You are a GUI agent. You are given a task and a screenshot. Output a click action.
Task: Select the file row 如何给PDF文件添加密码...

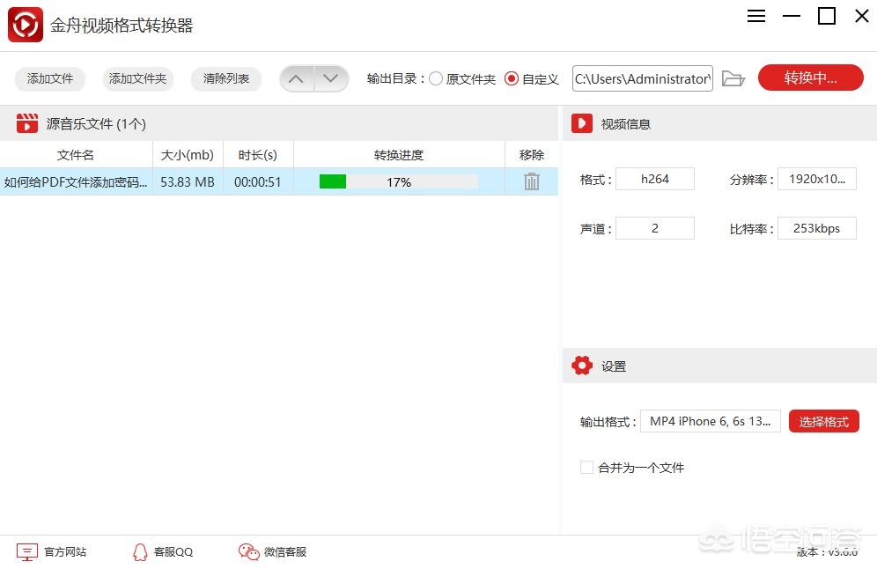[x=279, y=181]
